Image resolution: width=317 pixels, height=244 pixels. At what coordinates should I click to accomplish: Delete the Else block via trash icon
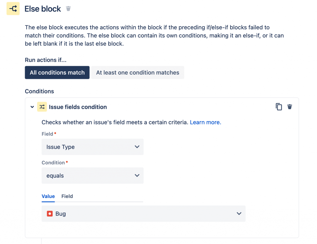point(68,9)
